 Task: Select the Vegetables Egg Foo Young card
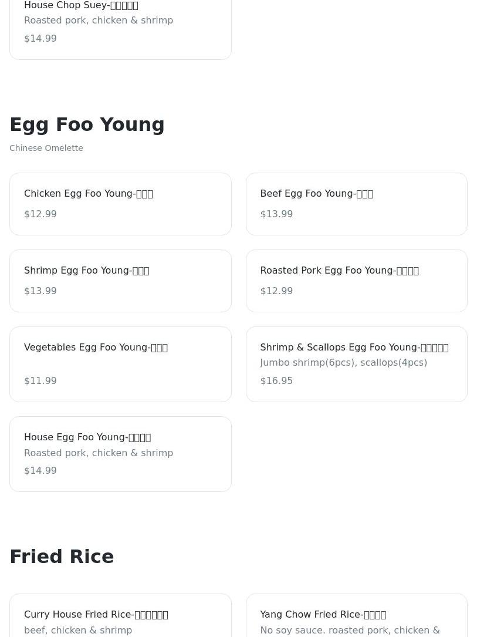click(x=120, y=363)
